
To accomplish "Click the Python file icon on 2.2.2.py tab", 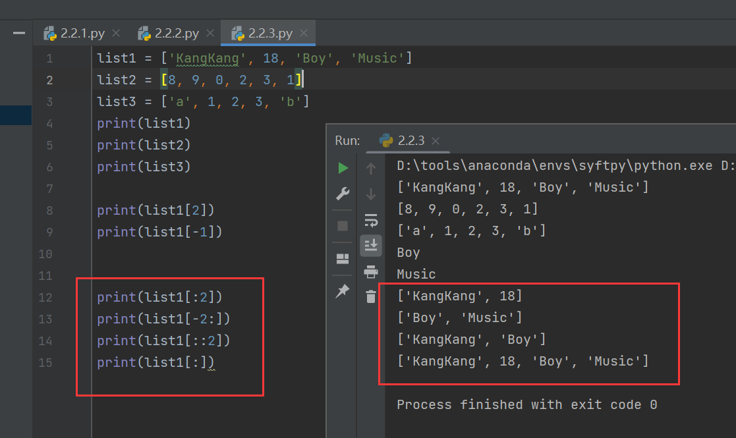I will pyautogui.click(x=144, y=34).
